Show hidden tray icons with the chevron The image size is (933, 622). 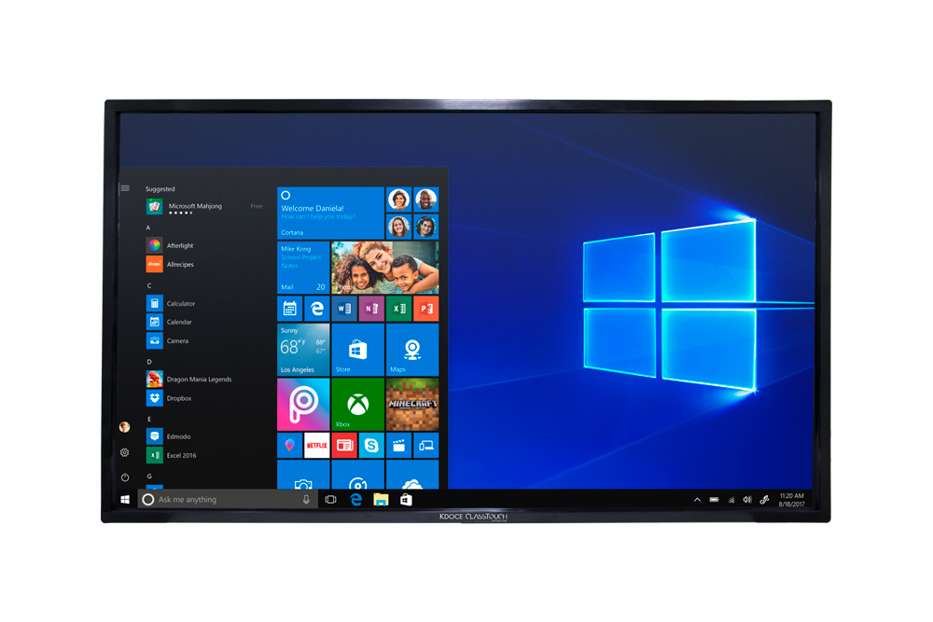pos(697,500)
